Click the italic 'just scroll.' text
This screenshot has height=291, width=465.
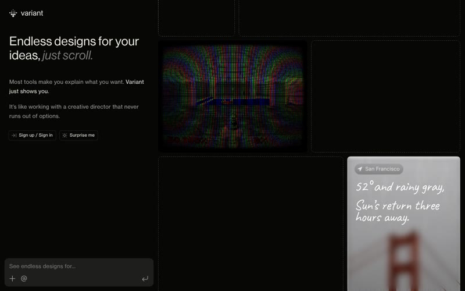(67, 55)
